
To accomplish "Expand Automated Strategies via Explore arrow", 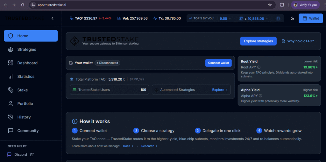I will (220, 90).
